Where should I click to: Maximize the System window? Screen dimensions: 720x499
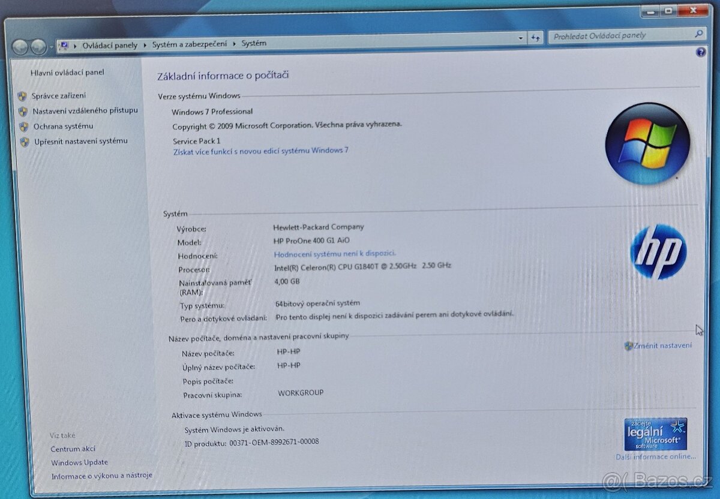click(667, 10)
